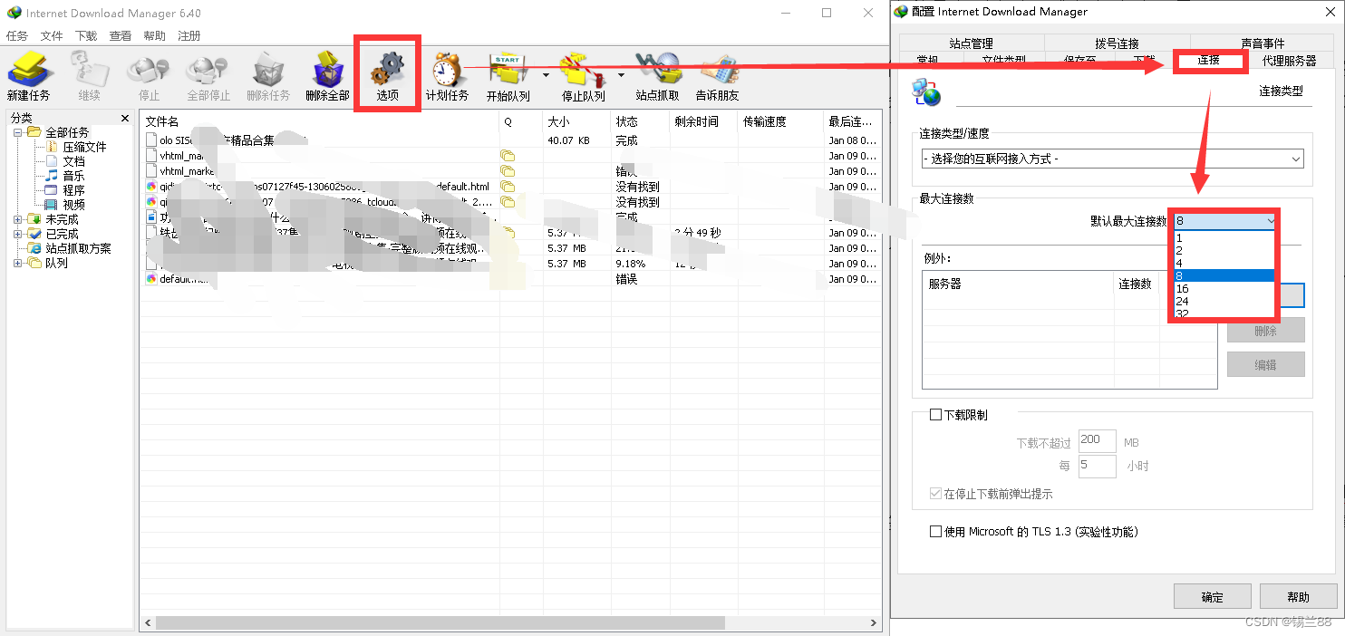Click the 编辑 button in the dialog

click(1266, 364)
